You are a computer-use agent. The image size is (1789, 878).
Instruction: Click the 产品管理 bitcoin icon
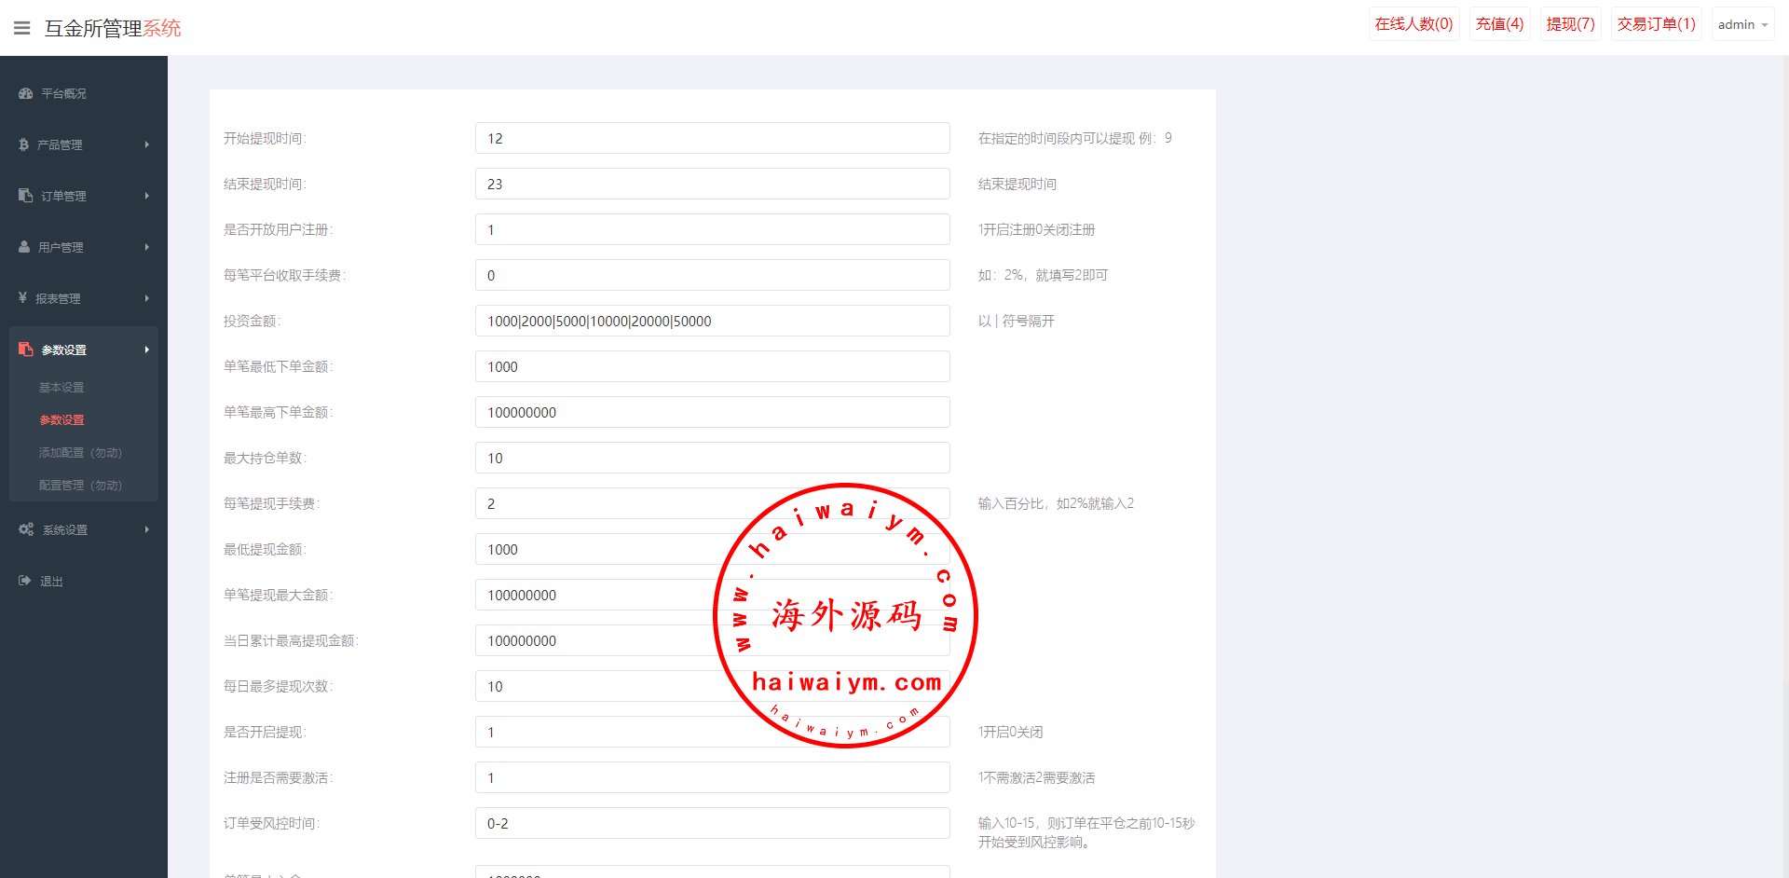[x=23, y=144]
